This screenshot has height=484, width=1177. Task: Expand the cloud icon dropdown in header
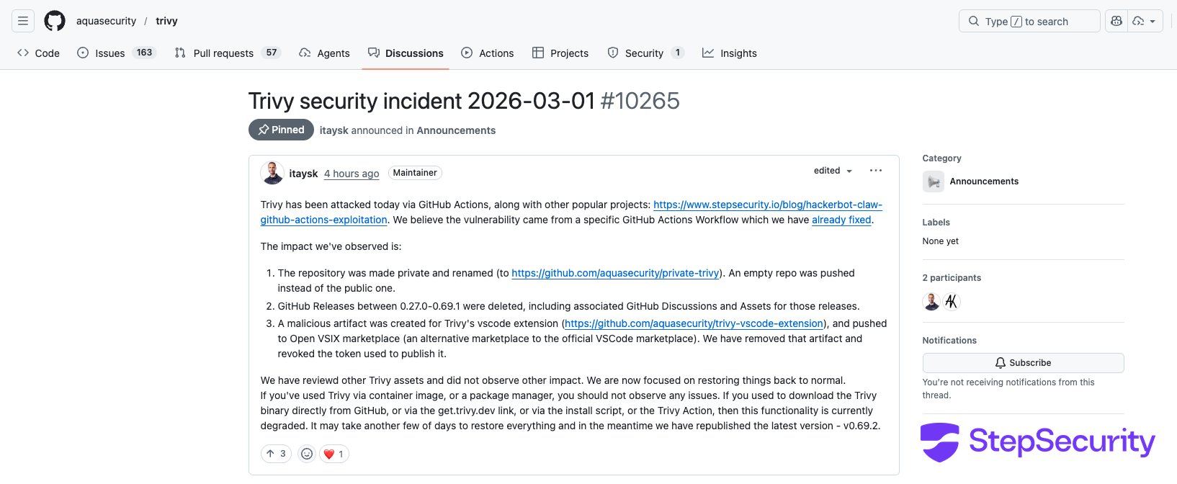click(x=1145, y=21)
